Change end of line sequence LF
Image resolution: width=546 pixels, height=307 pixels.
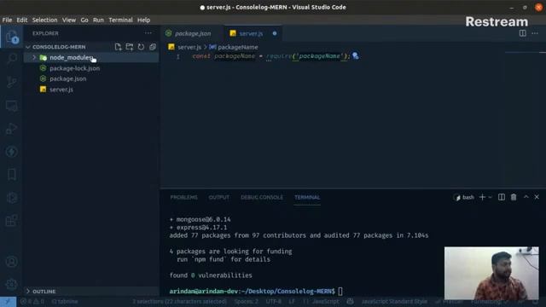click(292, 301)
